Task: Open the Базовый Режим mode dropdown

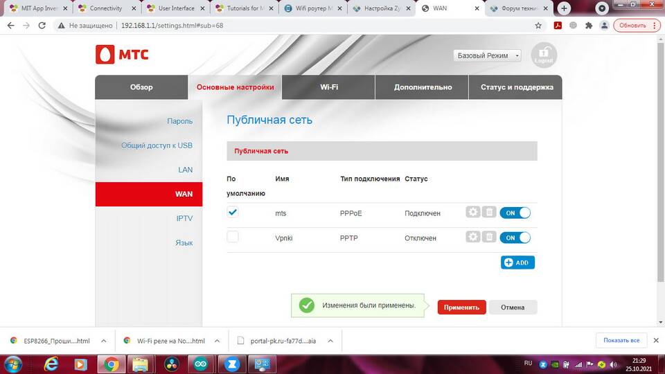Action: point(487,55)
